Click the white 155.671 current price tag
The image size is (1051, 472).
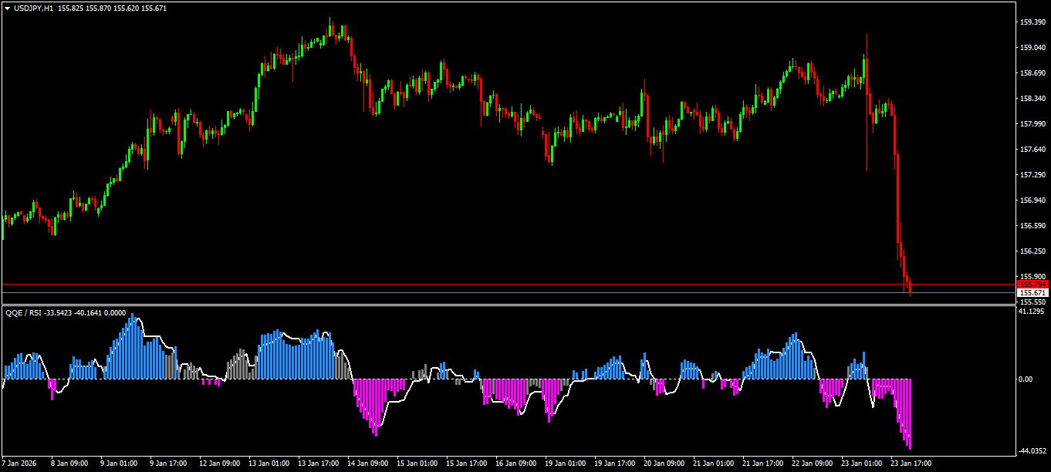click(1032, 293)
